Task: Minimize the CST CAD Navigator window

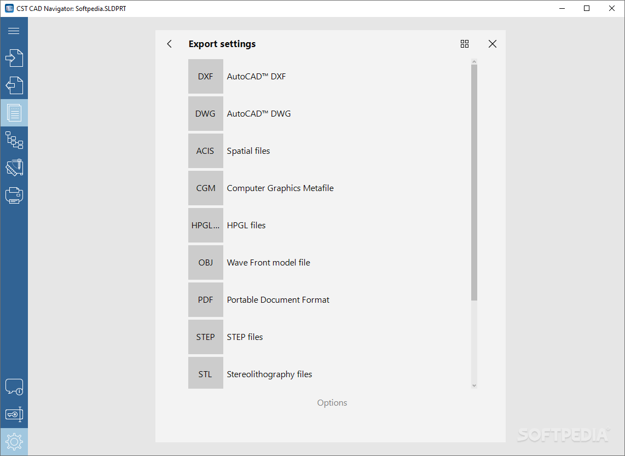Action: click(562, 8)
